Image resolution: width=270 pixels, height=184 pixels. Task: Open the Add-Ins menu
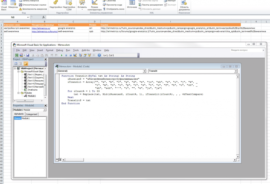86,50
